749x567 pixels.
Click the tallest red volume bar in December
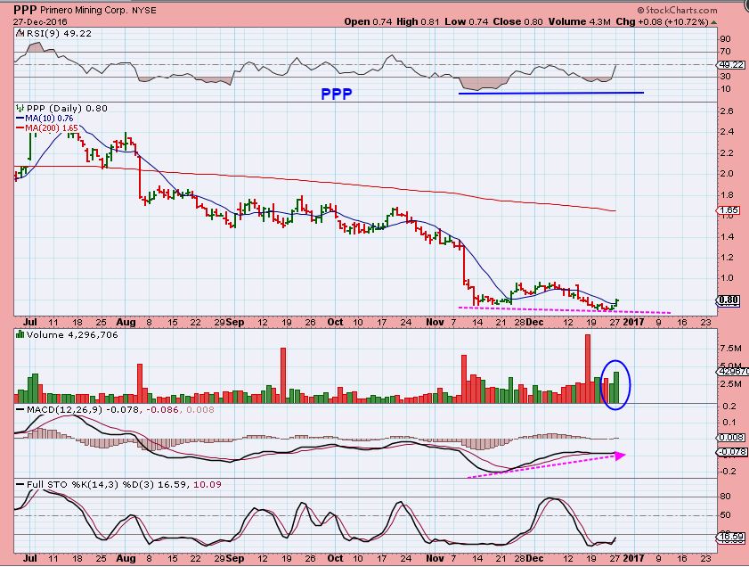[588, 368]
